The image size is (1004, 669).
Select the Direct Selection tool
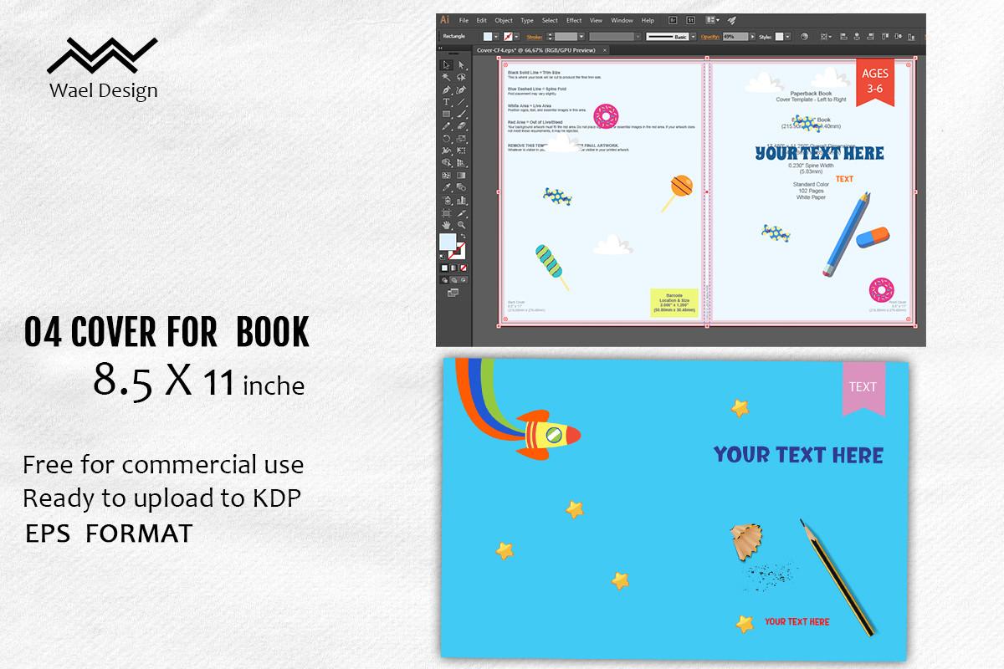coord(461,65)
